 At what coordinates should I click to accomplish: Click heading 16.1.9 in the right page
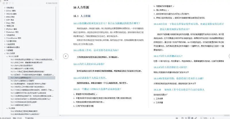[x=179, y=78]
